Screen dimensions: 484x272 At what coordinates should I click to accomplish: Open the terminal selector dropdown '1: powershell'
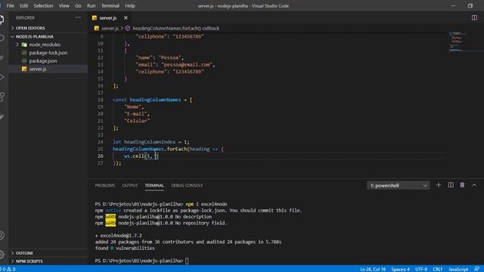click(x=399, y=185)
